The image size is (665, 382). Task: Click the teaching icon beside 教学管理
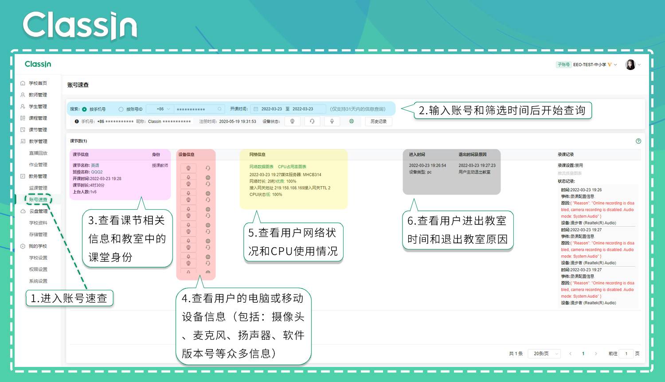pyautogui.click(x=23, y=141)
